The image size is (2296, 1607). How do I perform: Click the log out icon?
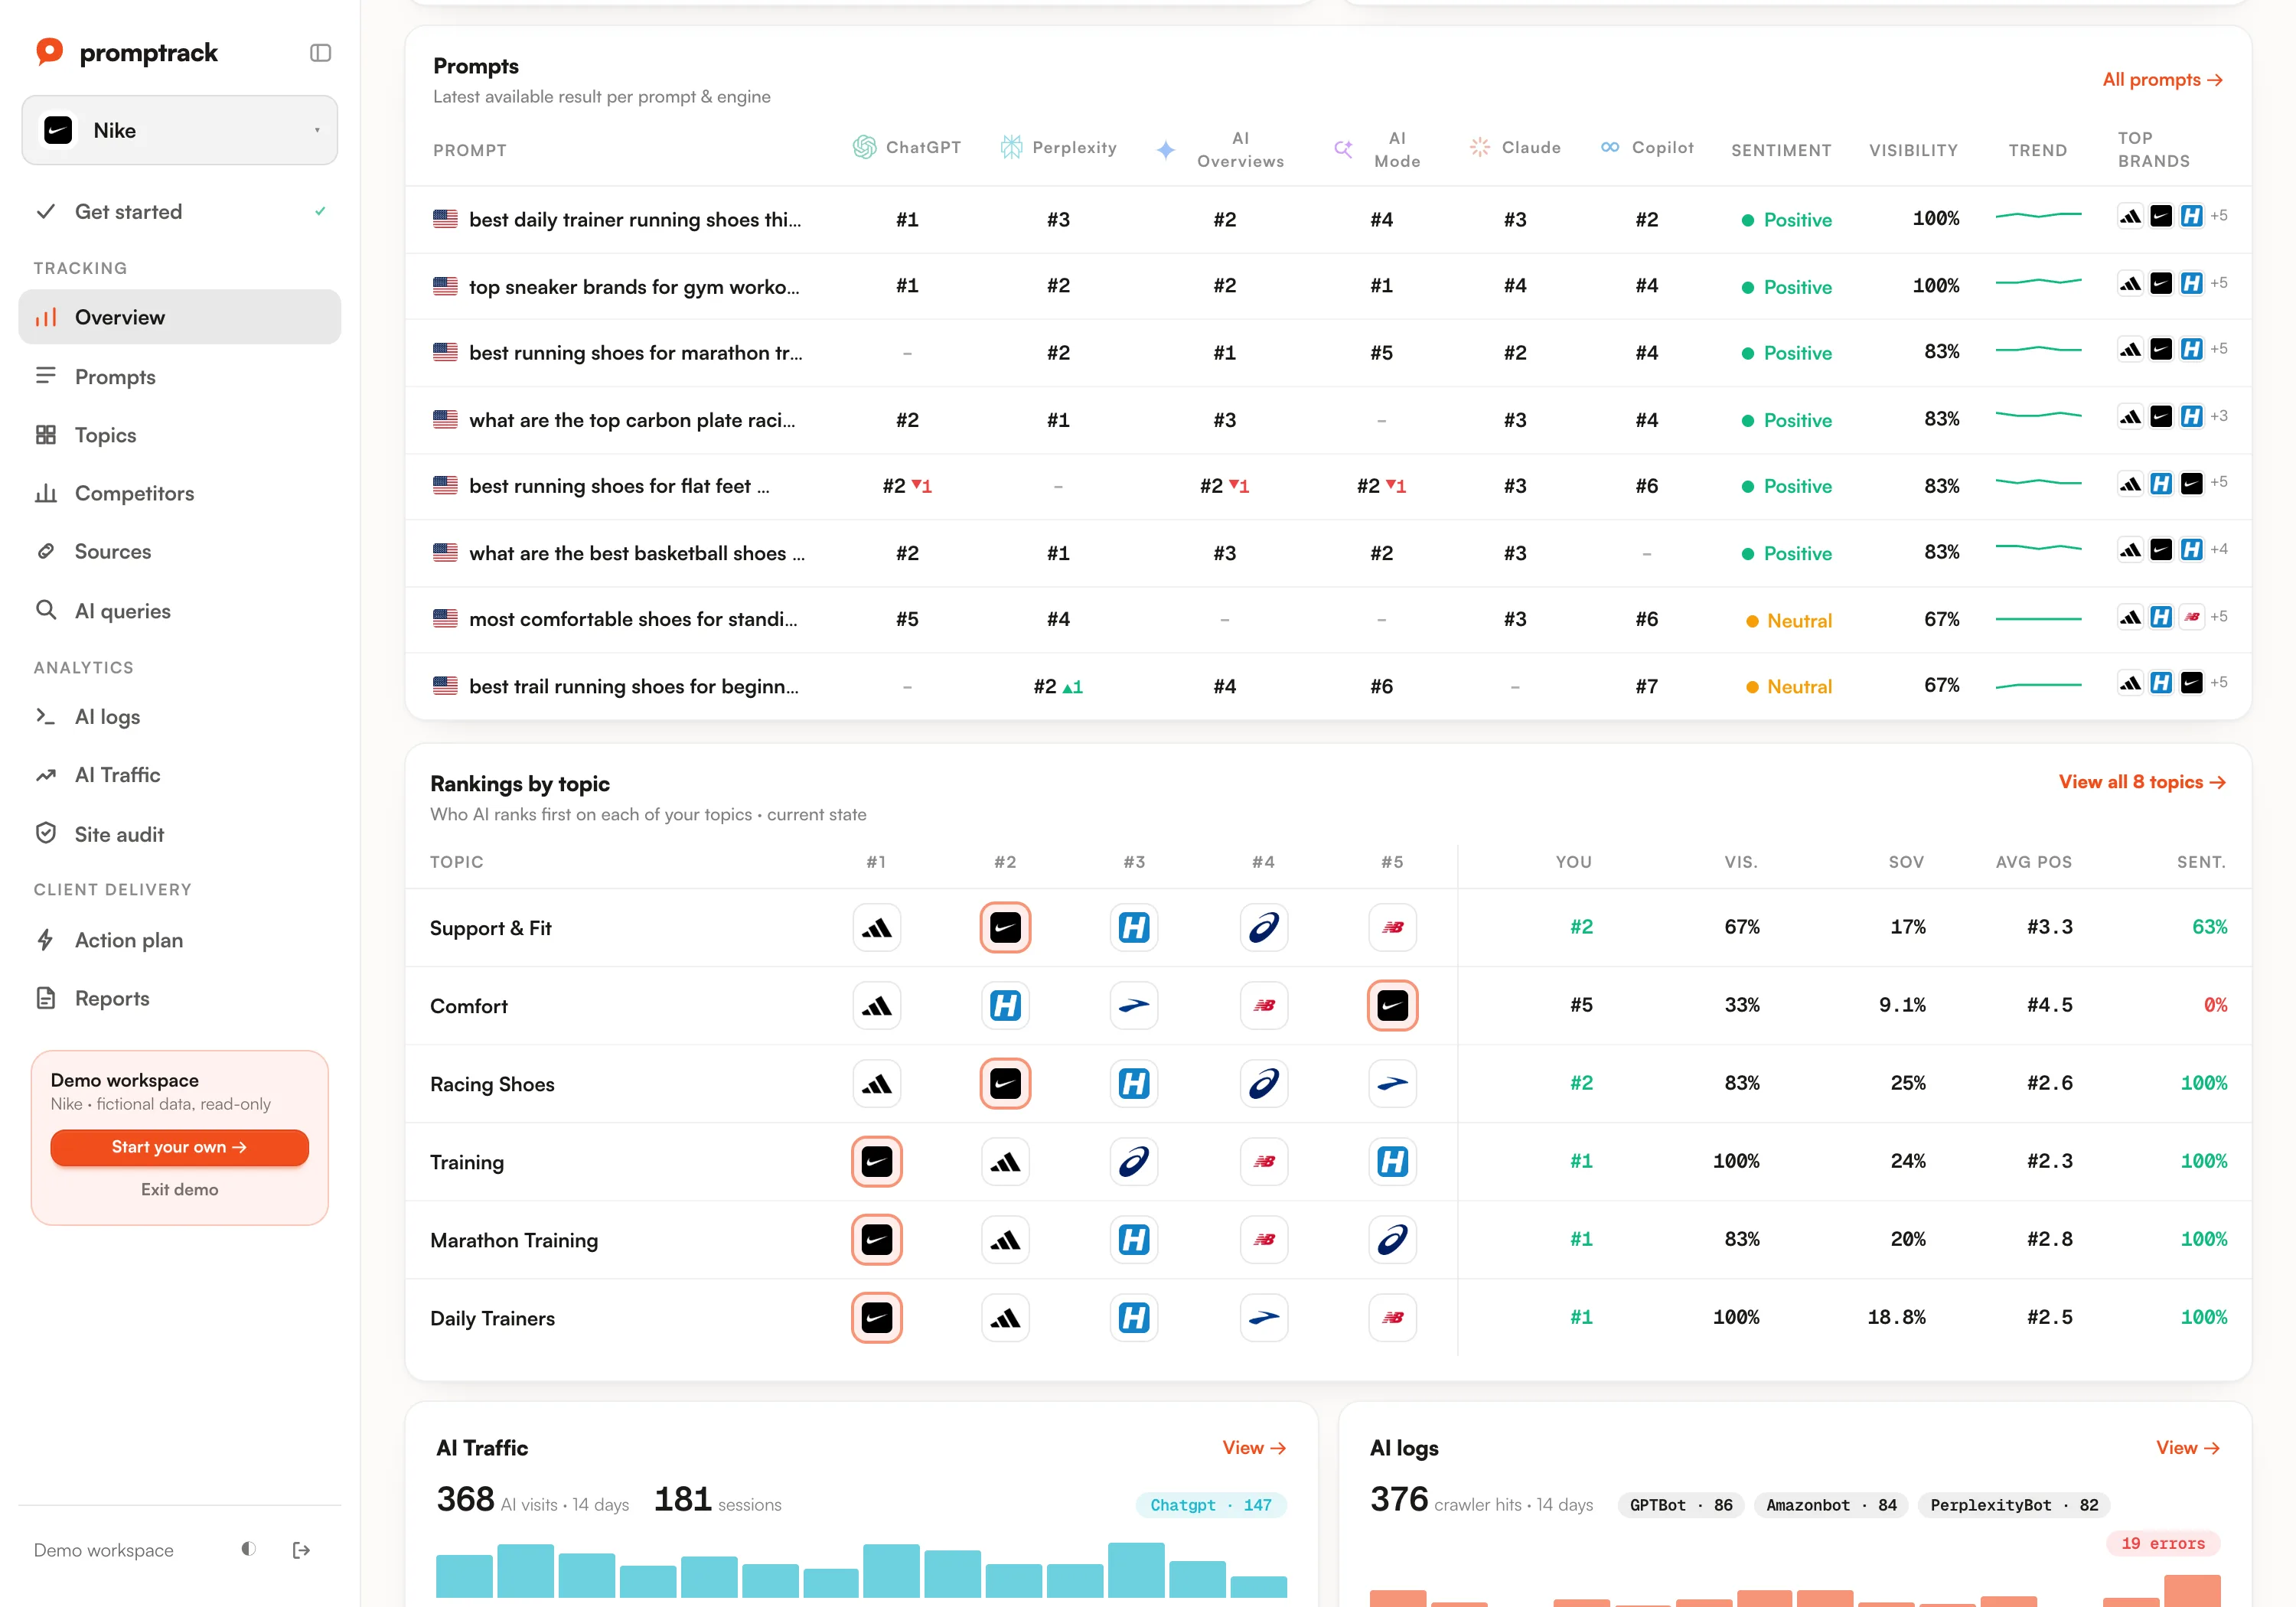click(301, 1550)
